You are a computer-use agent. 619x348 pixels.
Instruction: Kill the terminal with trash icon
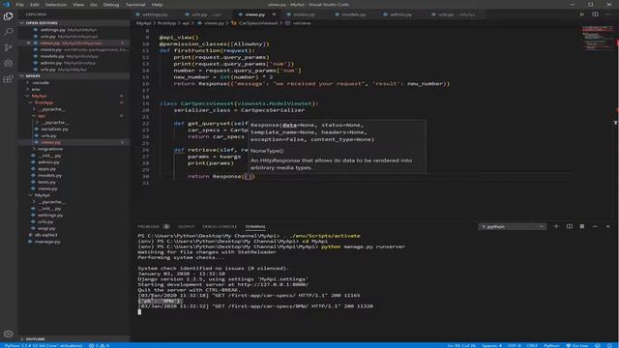pos(582,226)
